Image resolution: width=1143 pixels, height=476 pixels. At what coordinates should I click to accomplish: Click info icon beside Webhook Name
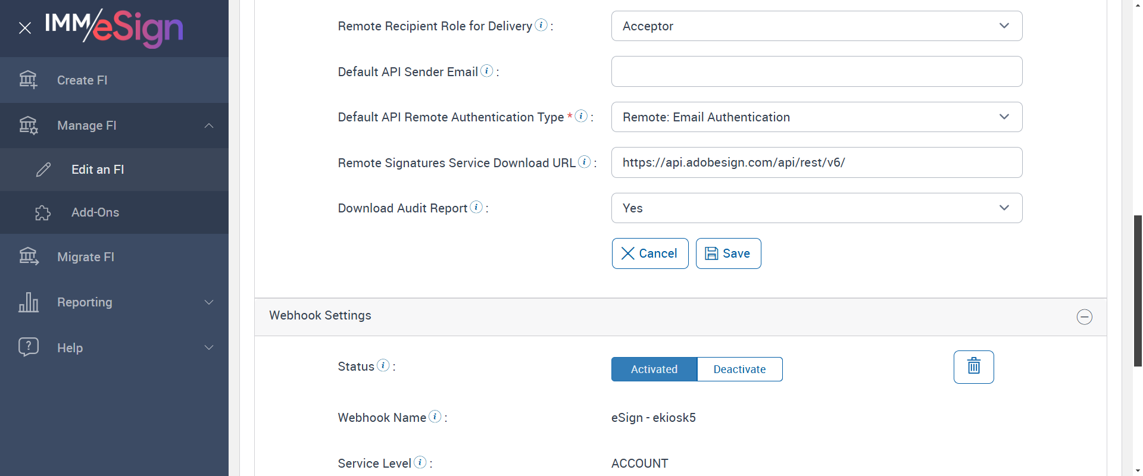tap(435, 416)
